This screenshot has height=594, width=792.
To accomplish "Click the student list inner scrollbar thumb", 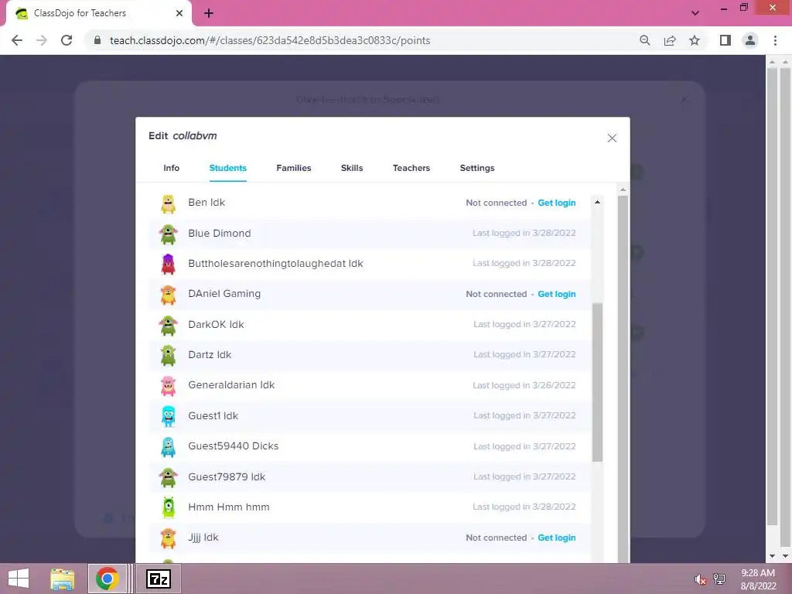I will pos(597,382).
